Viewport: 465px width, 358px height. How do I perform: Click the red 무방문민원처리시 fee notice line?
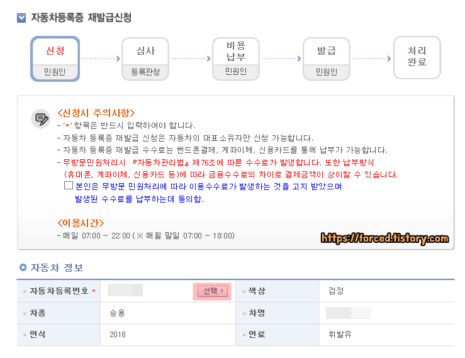pyautogui.click(x=227, y=169)
